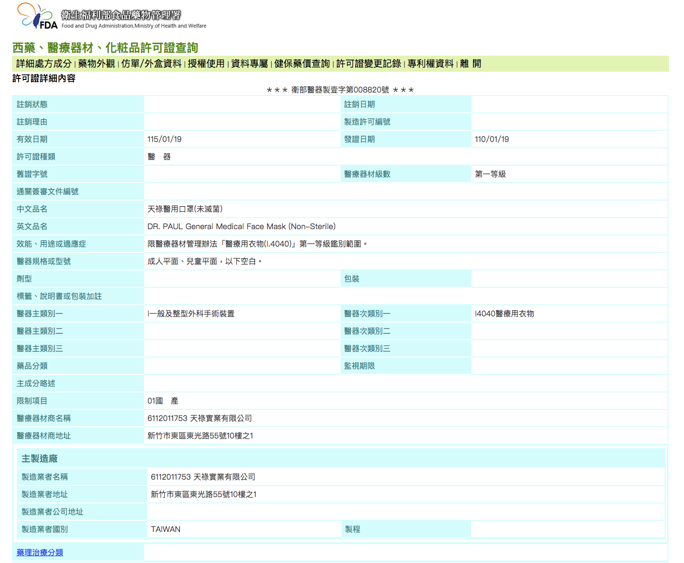The image size is (684, 563).
Task: Follow the 藥理治療分類 link
Action: pos(40,552)
